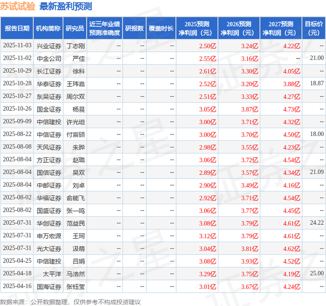Click the 2025预测净利润 column header
Image resolution: width=326 pixels, height=306 pixels.
pos(197,28)
